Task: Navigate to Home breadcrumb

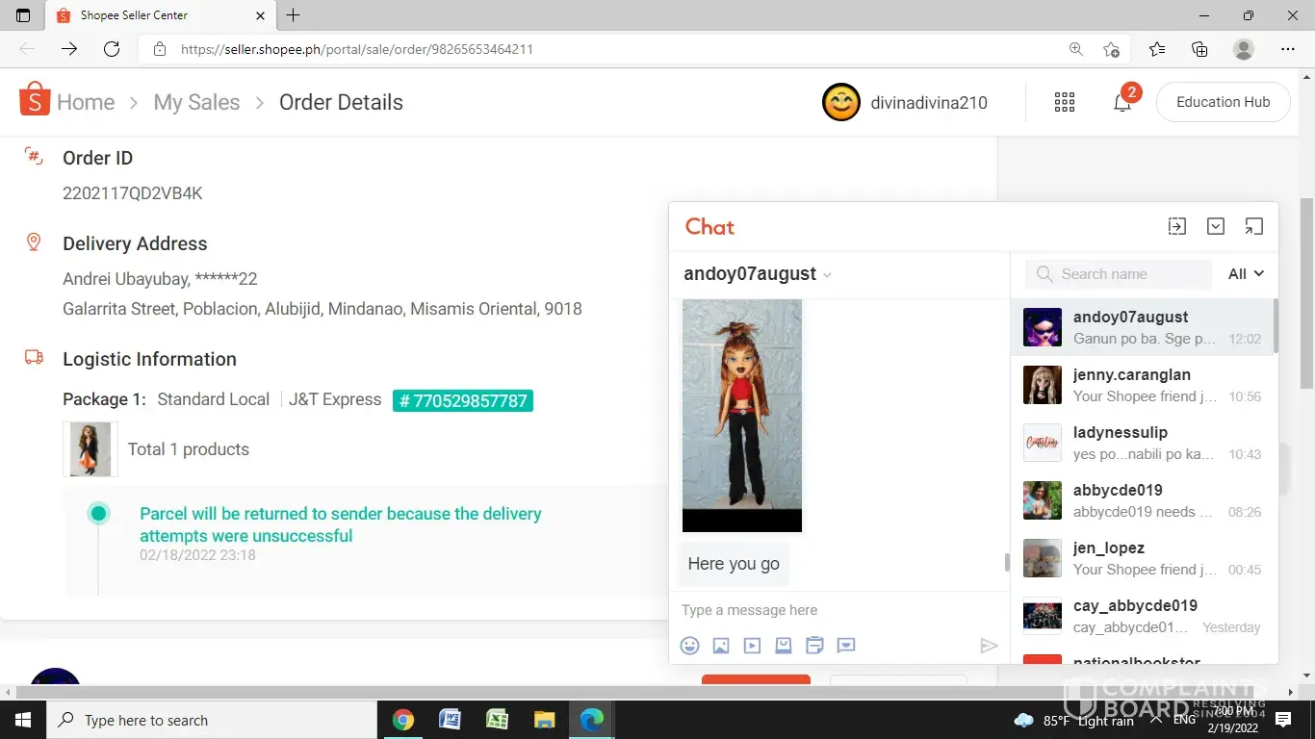Action: (86, 102)
